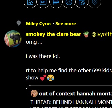Open tweet via the 'omg ...' text
Screen dimensions: 112x108
[x=34, y=42]
